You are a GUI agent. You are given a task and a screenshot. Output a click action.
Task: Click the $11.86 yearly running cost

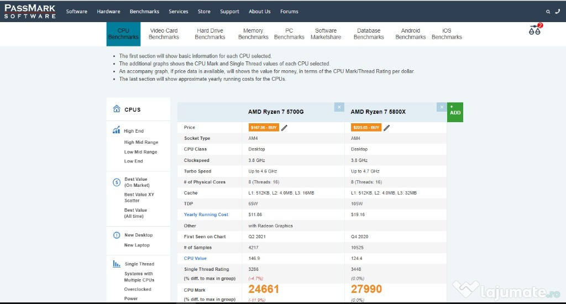(x=255, y=214)
